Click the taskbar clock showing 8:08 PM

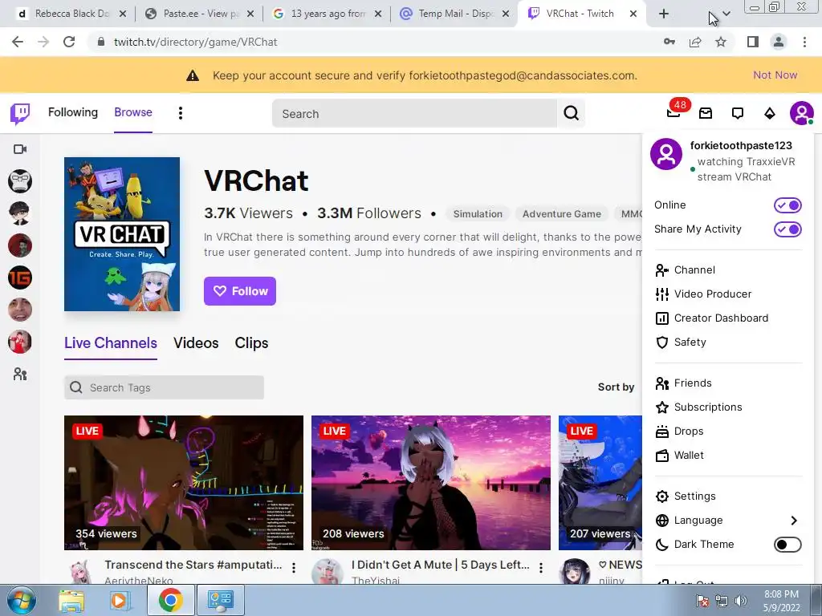[781, 601]
